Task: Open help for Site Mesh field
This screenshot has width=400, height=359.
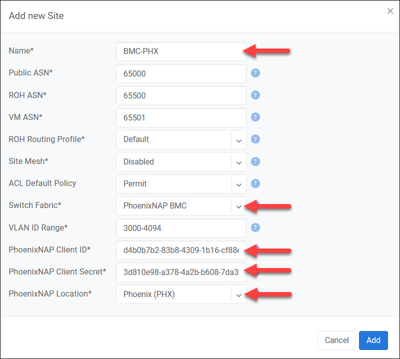Action: coord(255,161)
